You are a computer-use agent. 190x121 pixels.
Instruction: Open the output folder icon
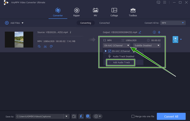(74, 116)
